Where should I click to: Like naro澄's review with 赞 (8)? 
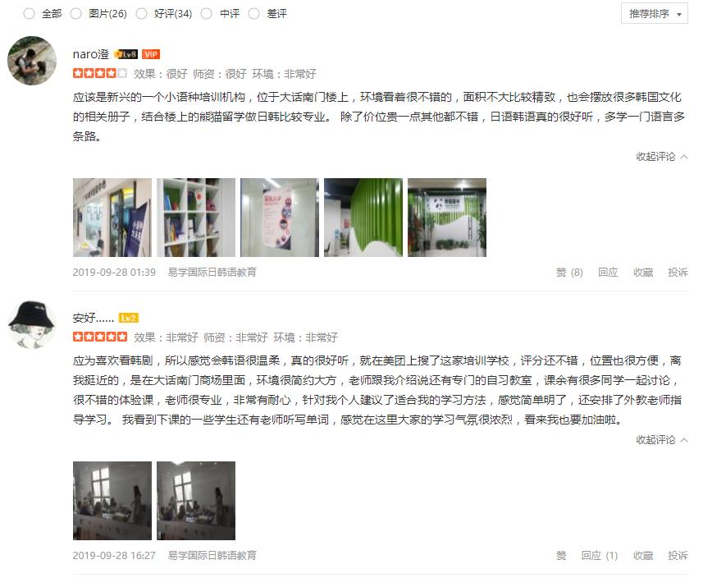pyautogui.click(x=569, y=273)
